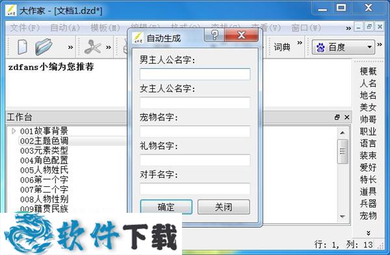Close the 工作台 panel
390x255 pixels.
[x=347, y=117]
